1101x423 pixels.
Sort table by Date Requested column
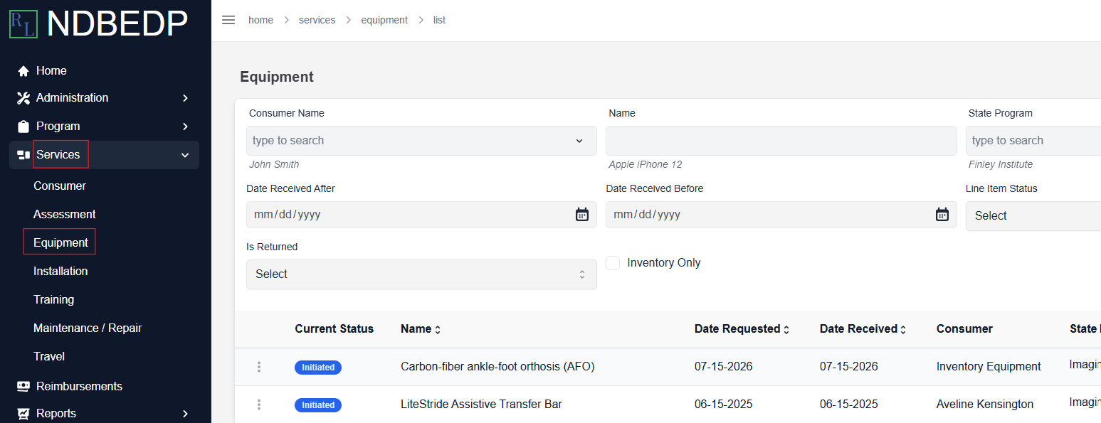[x=742, y=329]
